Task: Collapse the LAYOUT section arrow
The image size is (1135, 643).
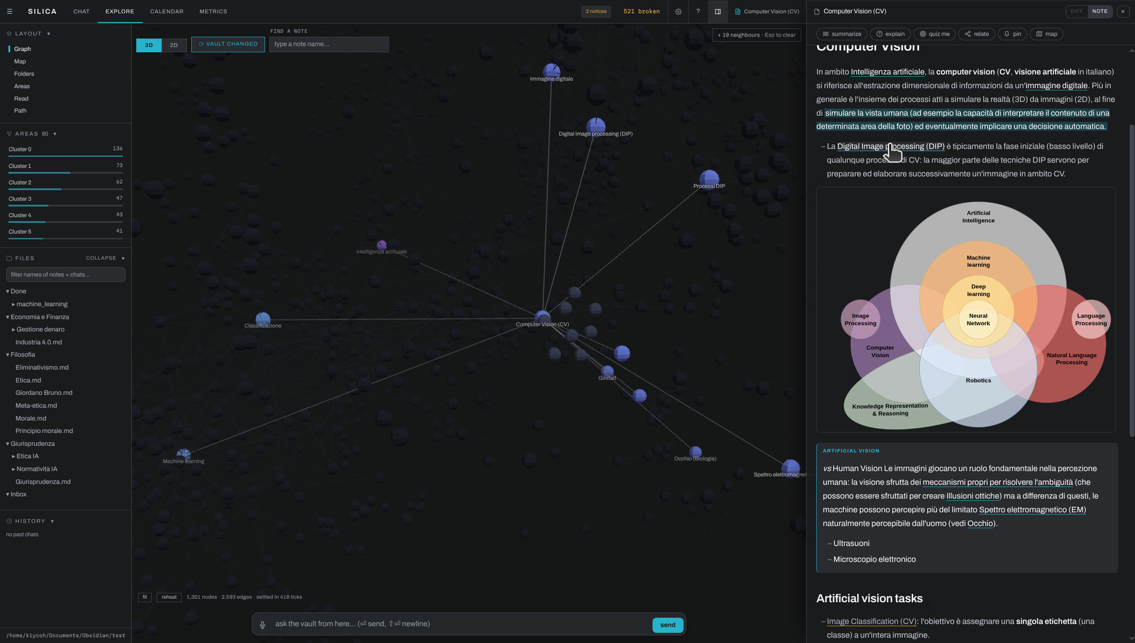Action: point(49,34)
